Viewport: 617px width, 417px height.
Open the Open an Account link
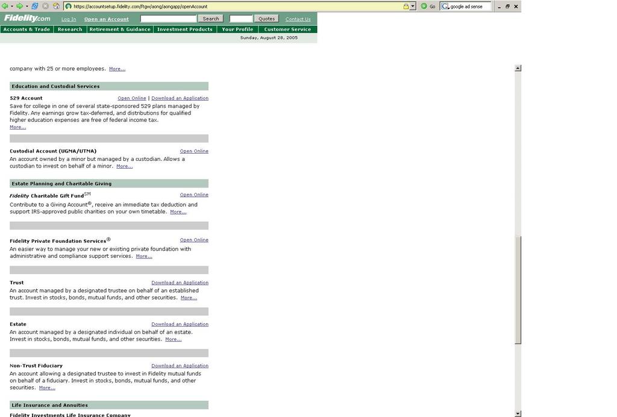tap(106, 19)
